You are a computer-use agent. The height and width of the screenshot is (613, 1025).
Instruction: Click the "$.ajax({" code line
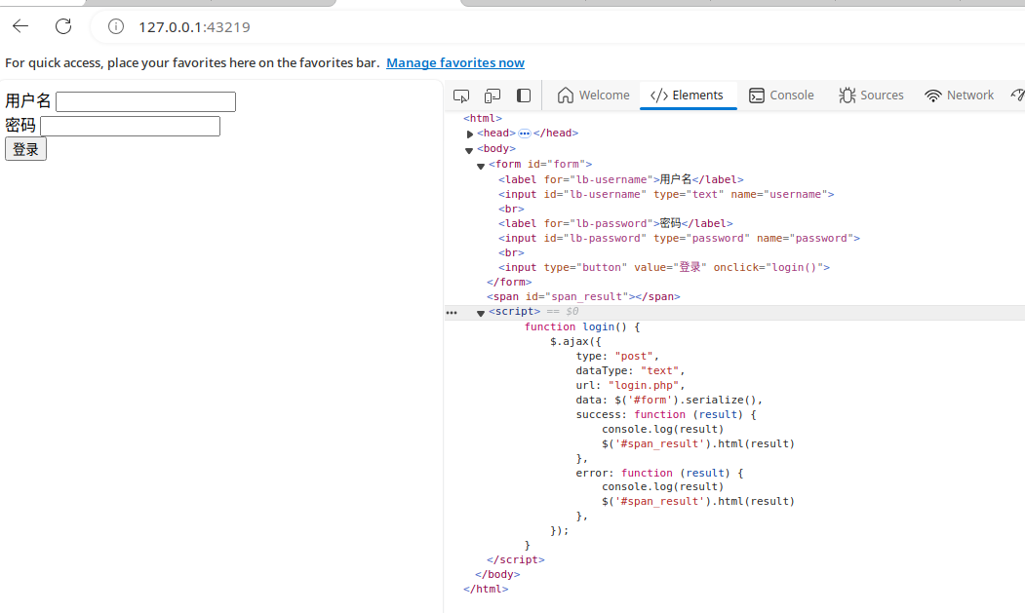pyautogui.click(x=575, y=341)
